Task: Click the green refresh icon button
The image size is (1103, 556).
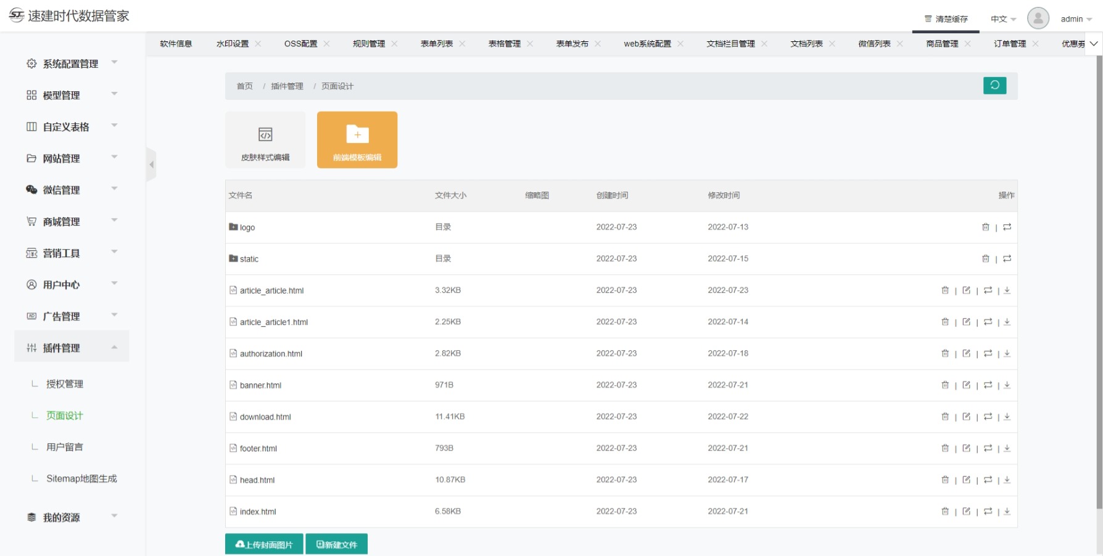Action: 994,86
